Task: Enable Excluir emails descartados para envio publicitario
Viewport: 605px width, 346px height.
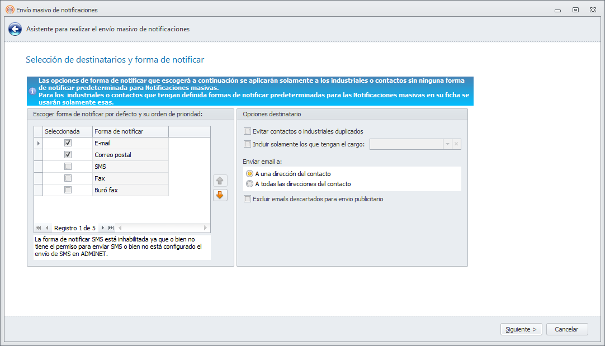Action: (247, 199)
